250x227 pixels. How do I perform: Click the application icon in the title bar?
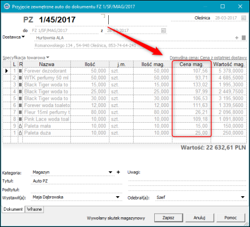(7, 6)
